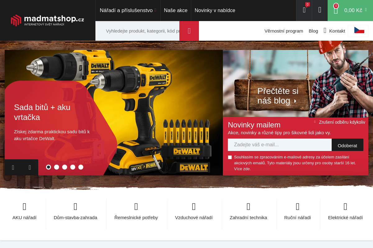Open Dům-stavba-zahrada category label
Image resolution: width=373 pixels, height=248 pixels.
76,218
